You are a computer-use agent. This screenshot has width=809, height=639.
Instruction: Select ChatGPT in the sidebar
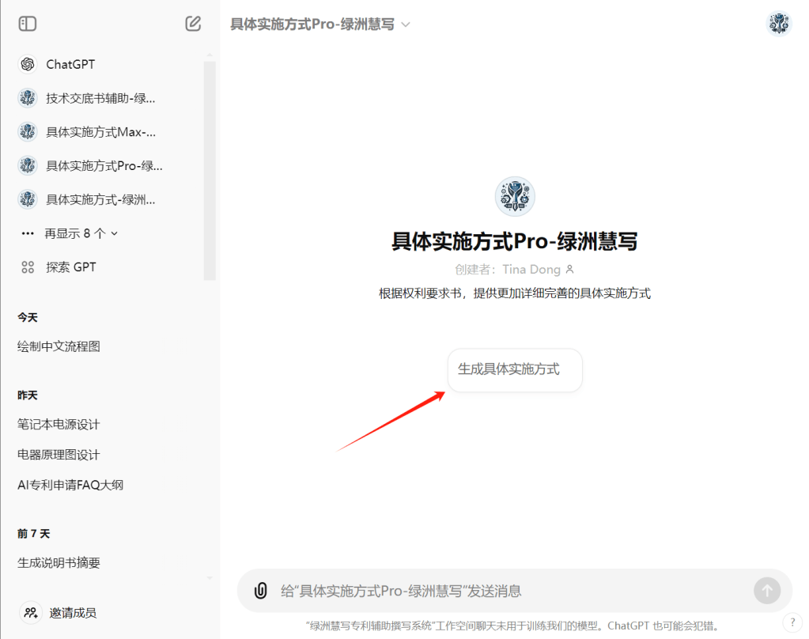coord(70,64)
